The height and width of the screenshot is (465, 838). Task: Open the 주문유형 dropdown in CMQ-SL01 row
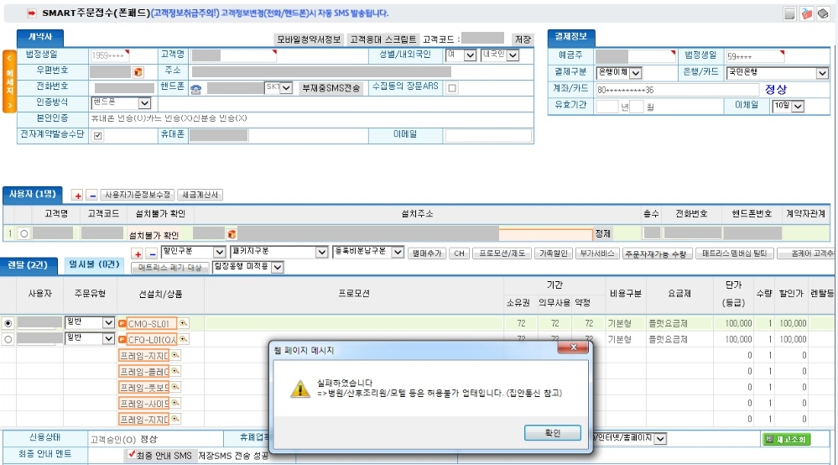(x=89, y=322)
